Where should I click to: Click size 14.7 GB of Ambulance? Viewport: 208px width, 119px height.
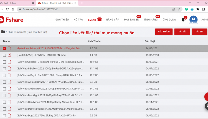pos(94,89)
